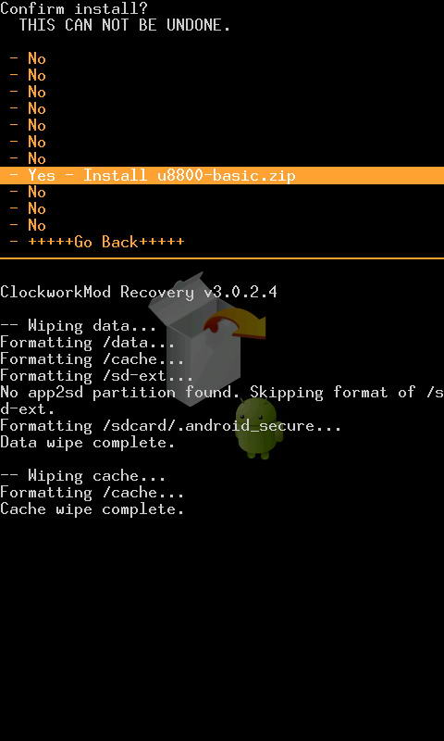Click the Cache wipe complete log line
Image resolution: width=444 pixels, height=741 pixels.
(92, 509)
